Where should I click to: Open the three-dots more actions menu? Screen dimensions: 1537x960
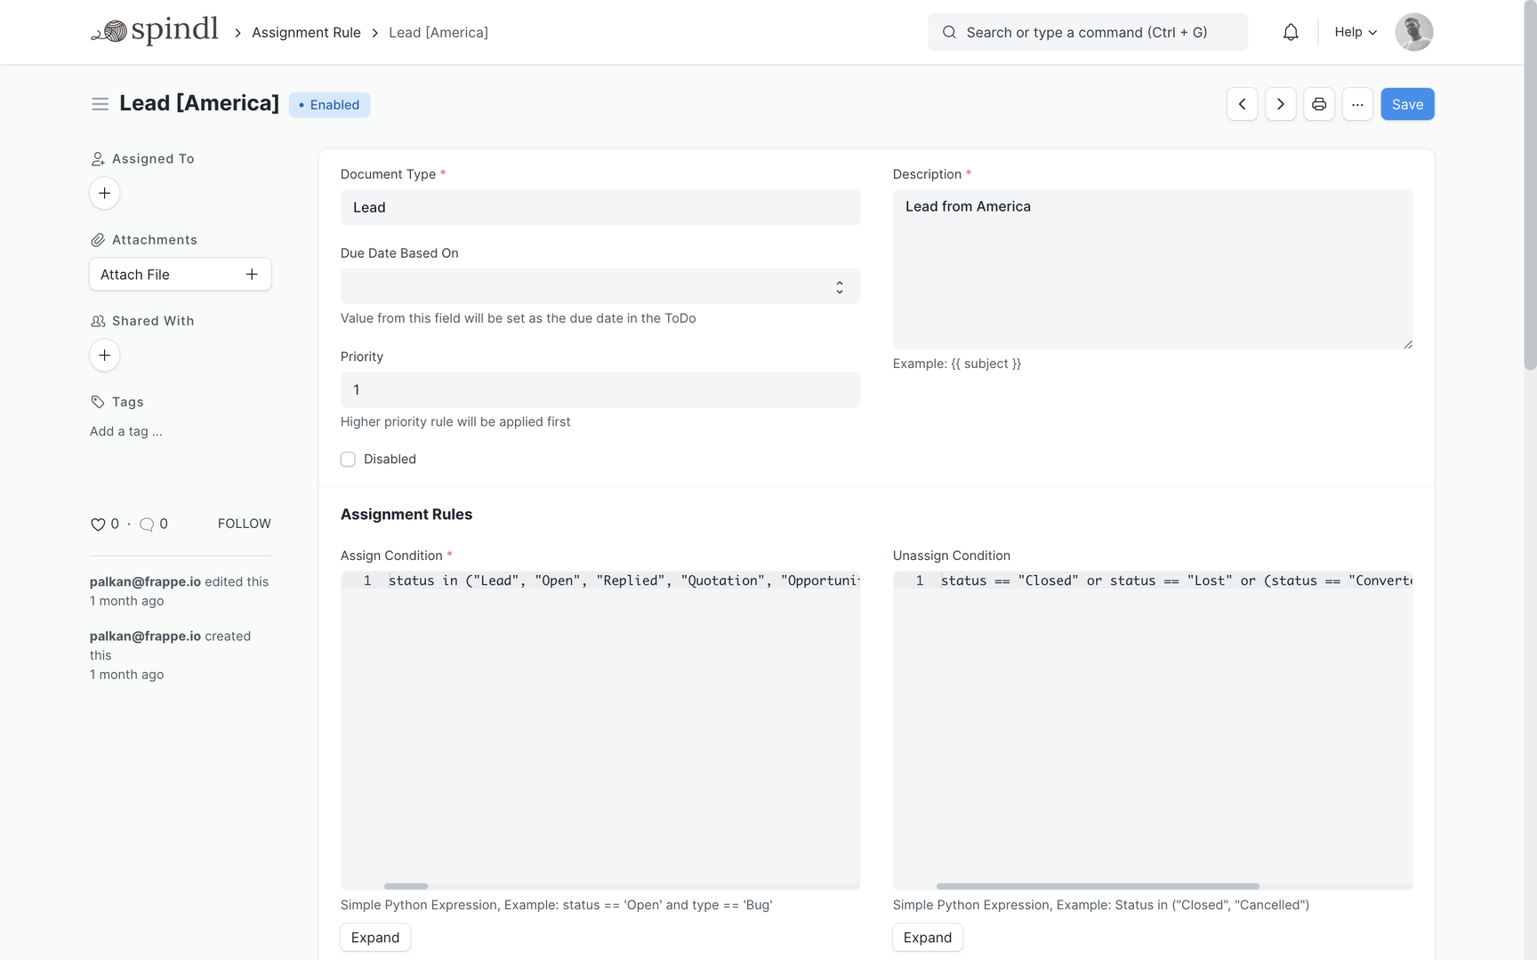click(x=1356, y=104)
